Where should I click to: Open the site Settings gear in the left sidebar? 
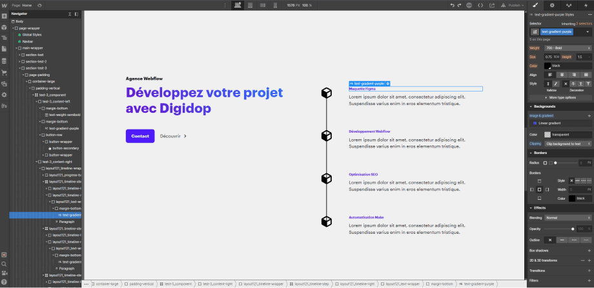4,95
